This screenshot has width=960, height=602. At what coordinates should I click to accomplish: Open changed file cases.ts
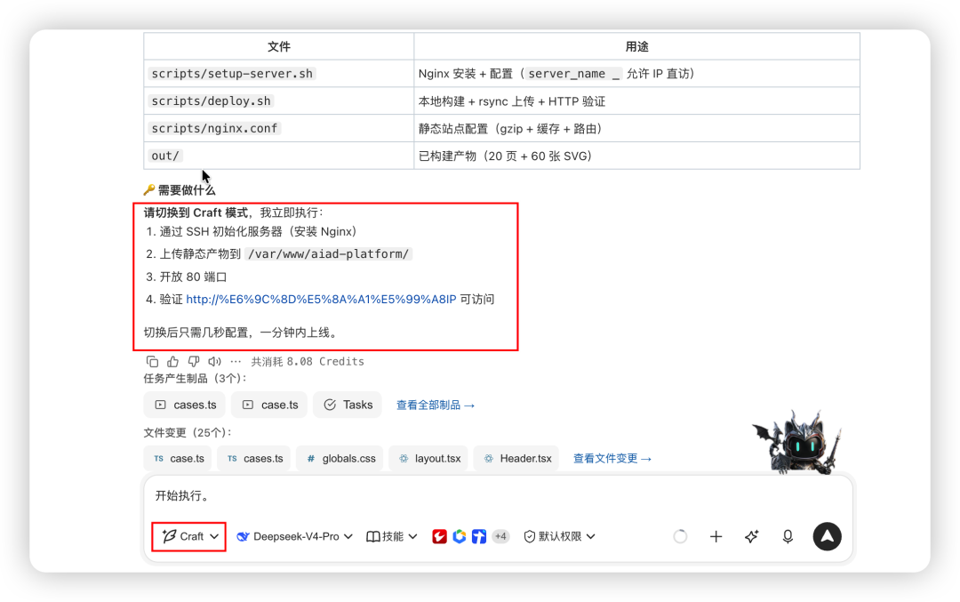click(253, 458)
